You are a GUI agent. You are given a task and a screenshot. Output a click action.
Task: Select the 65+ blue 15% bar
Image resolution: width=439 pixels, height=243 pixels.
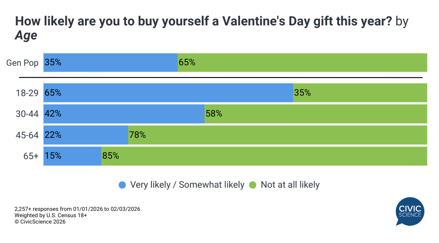(x=72, y=156)
